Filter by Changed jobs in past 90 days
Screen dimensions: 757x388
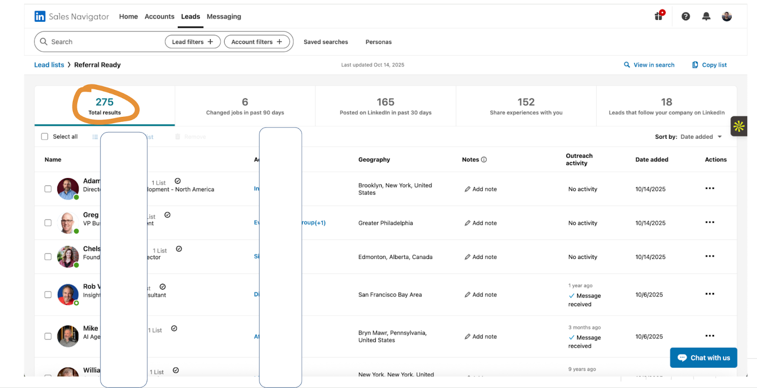click(245, 106)
